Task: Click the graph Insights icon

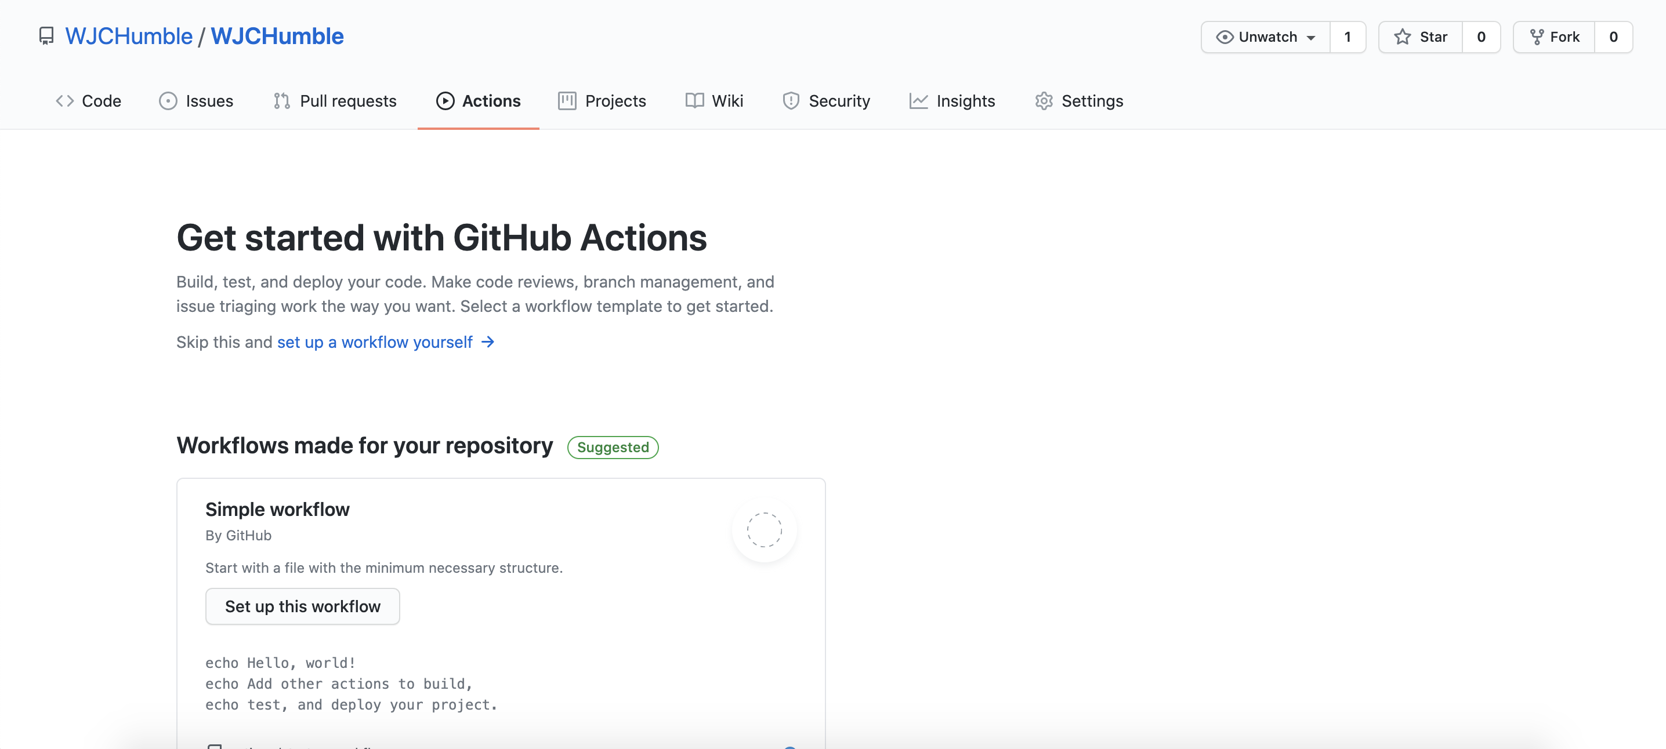Action: [918, 101]
